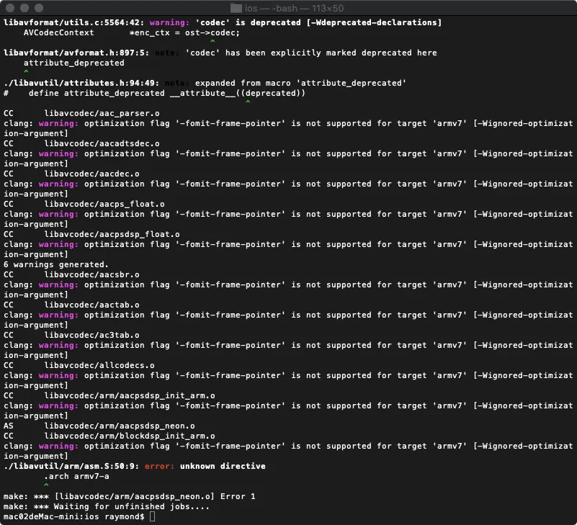Click the 'libavcodec/aacadtsdec.o' line

click(x=102, y=143)
